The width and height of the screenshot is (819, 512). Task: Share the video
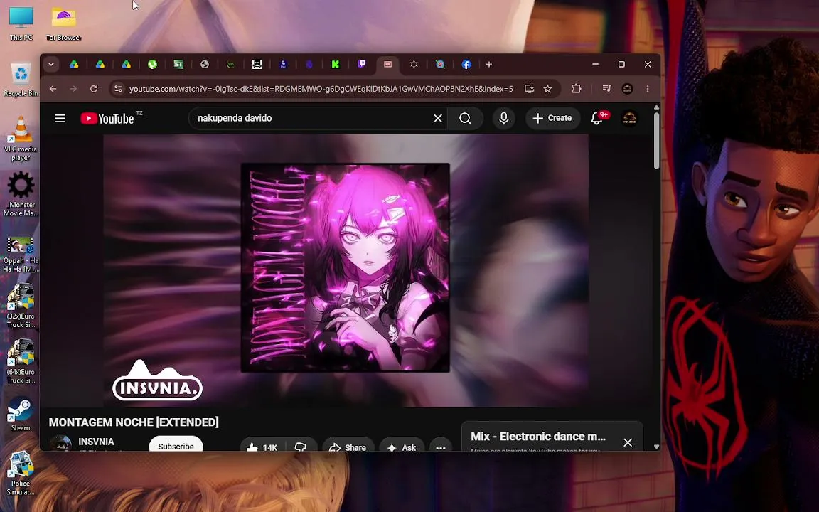[348, 447]
